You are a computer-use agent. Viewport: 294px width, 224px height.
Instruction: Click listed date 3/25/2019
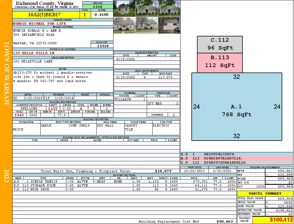[33, 98]
